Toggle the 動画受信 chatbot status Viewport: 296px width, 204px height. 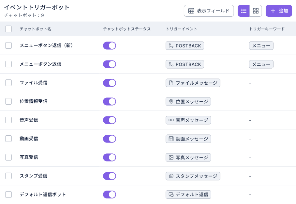tap(110, 139)
